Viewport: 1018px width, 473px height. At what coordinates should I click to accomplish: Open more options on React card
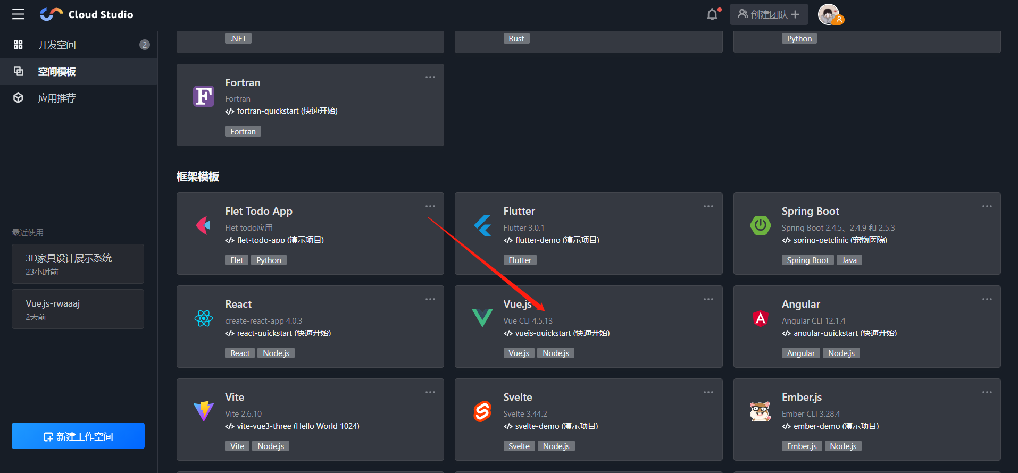pos(430,299)
